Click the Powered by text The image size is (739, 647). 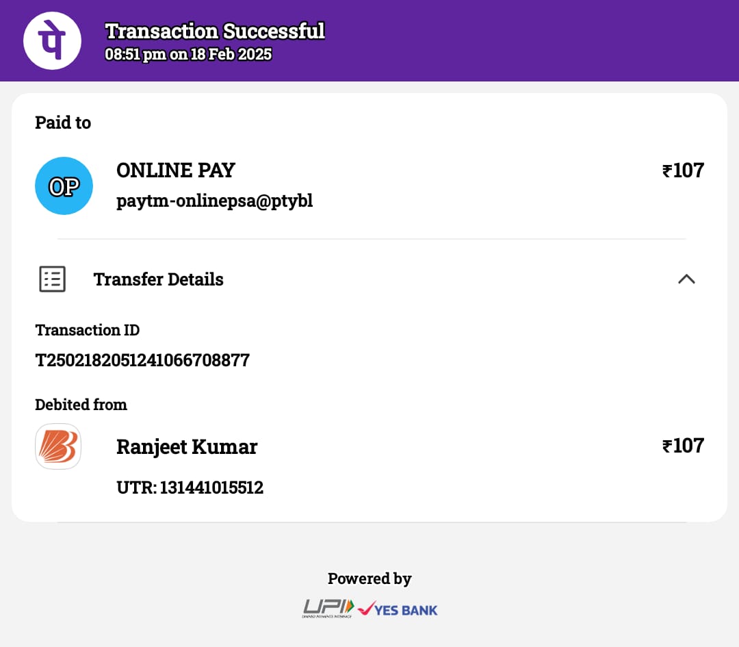click(369, 579)
